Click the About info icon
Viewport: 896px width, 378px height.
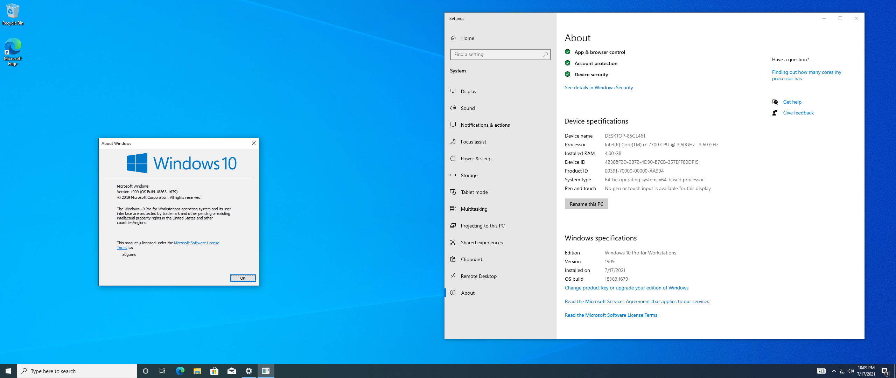tap(453, 293)
